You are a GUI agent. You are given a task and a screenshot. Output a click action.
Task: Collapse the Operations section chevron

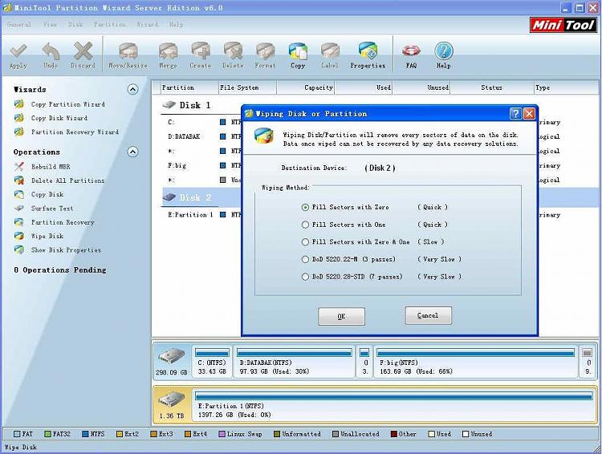pyautogui.click(x=132, y=152)
